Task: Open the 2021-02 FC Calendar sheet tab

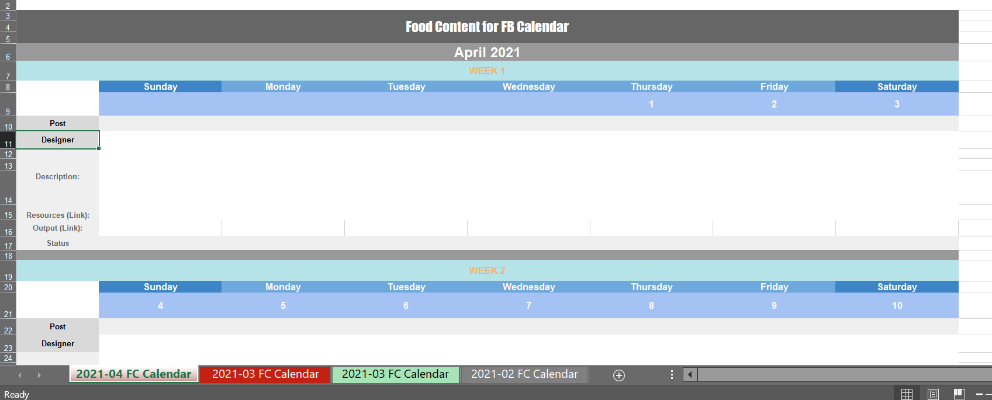Action: (524, 374)
